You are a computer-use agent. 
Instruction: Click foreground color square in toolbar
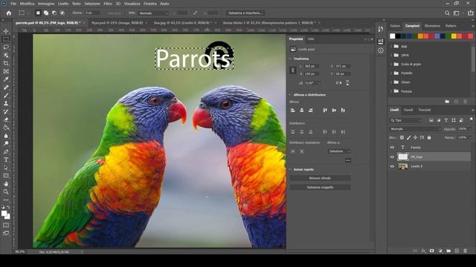[4, 214]
